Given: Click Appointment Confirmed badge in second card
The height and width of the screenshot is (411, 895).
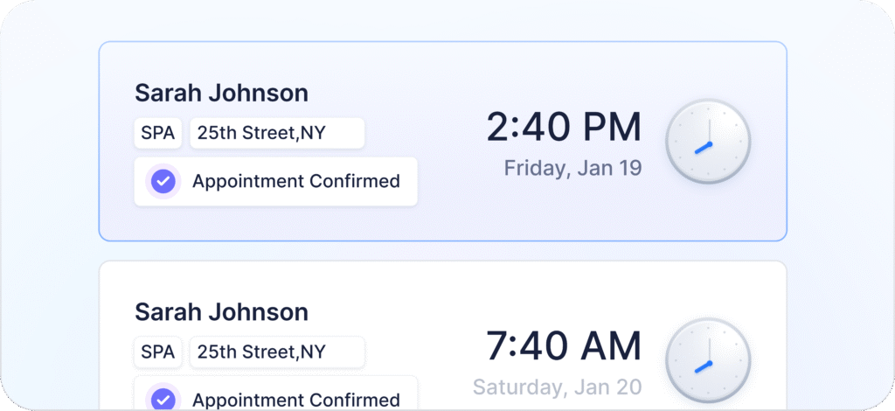Looking at the screenshot, I should (275, 394).
